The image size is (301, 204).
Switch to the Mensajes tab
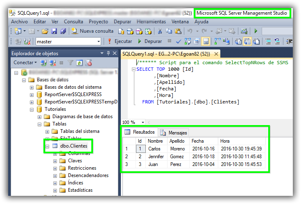(x=174, y=132)
